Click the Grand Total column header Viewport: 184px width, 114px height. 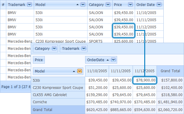pos(170,71)
